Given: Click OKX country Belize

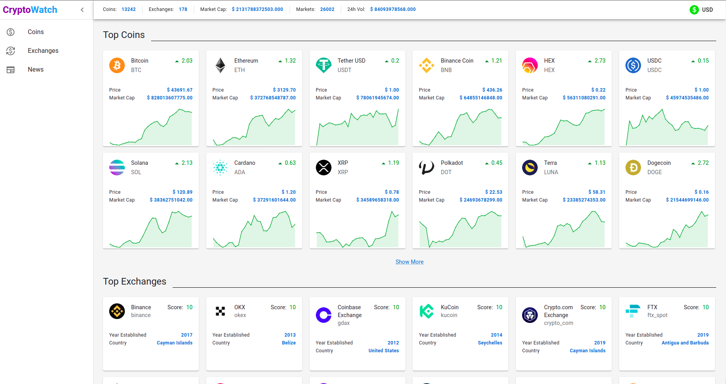Looking at the screenshot, I should tap(289, 343).
